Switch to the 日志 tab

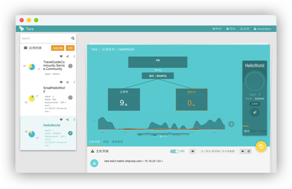tap(106, 142)
